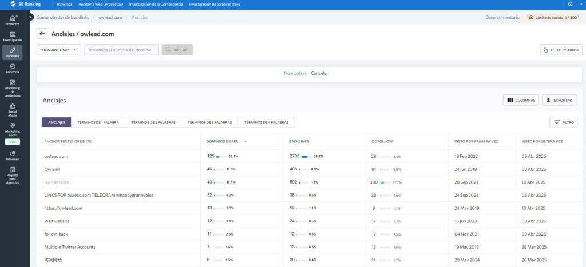The height and width of the screenshot is (267, 586).
Task: Open the FILTRO panel
Action: (x=564, y=122)
